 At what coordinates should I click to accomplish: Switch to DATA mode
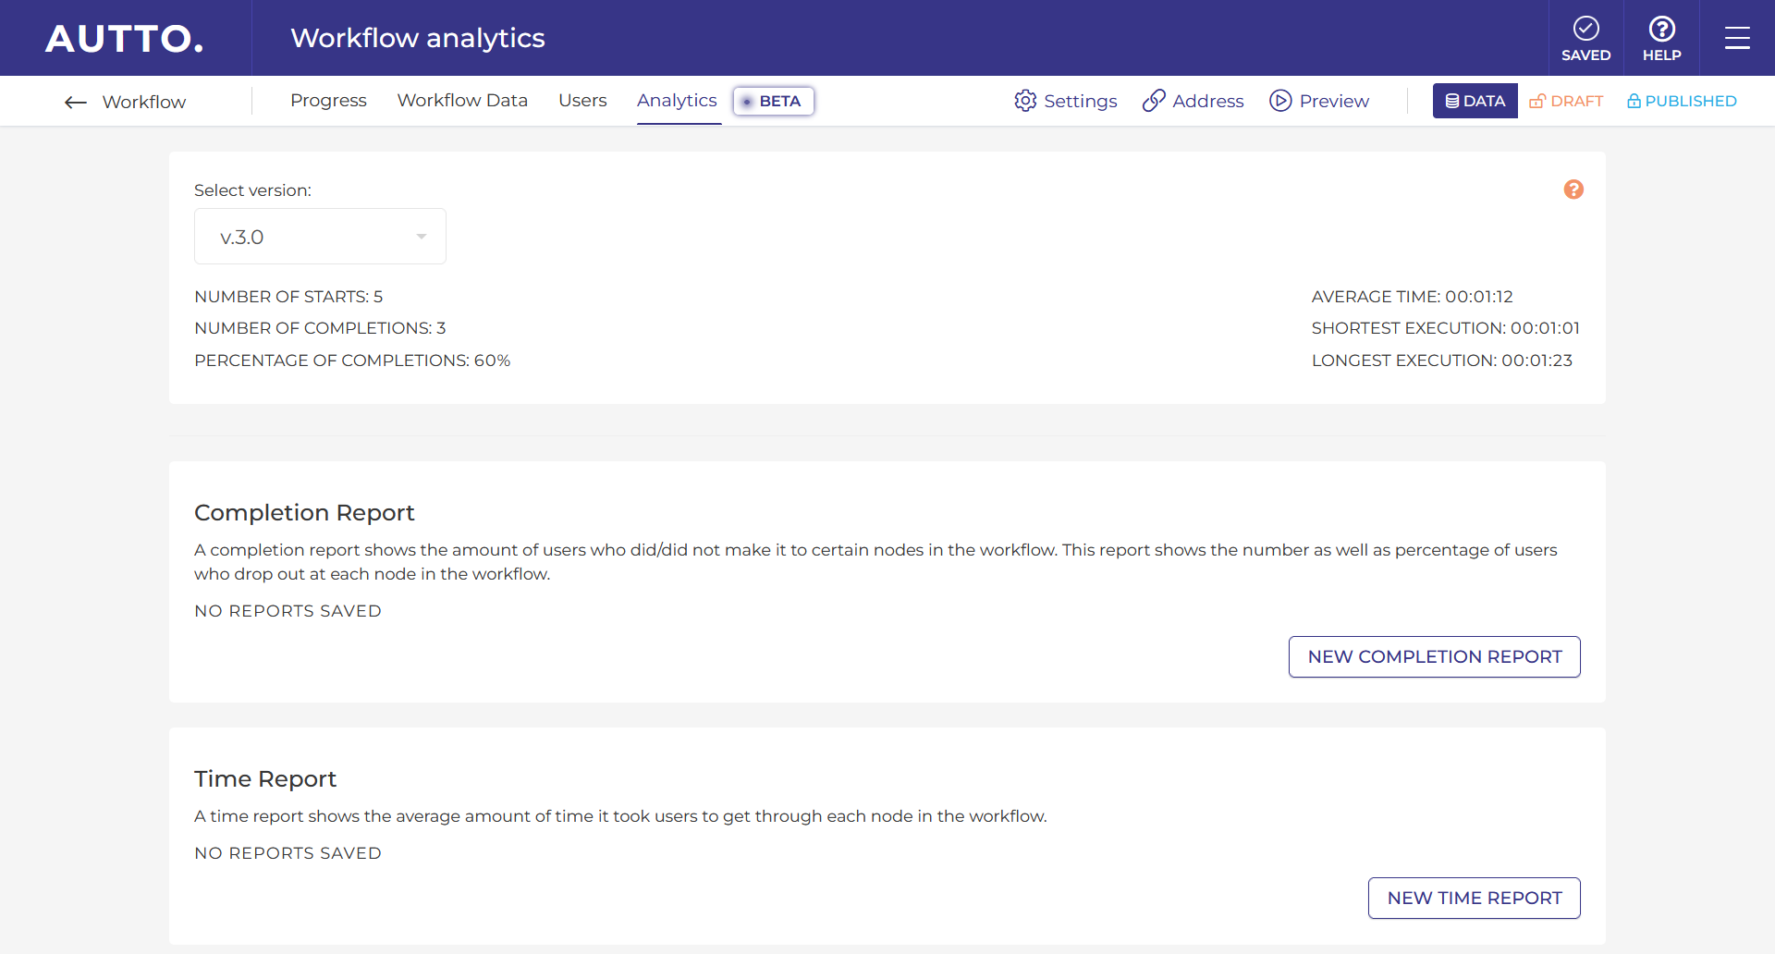[x=1475, y=101]
